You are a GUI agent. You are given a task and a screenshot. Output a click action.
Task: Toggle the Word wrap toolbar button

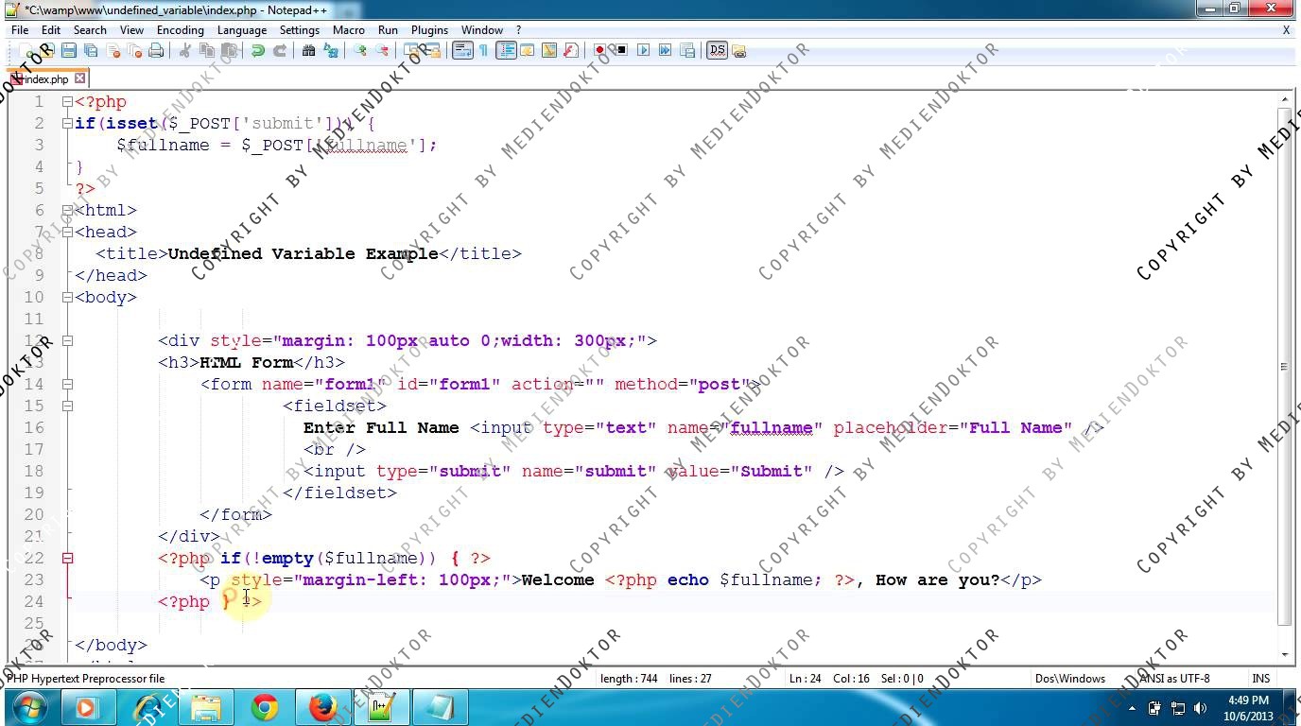tap(461, 51)
